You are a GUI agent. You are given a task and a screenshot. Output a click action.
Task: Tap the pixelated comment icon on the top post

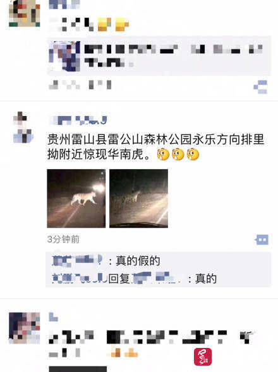[260, 87]
